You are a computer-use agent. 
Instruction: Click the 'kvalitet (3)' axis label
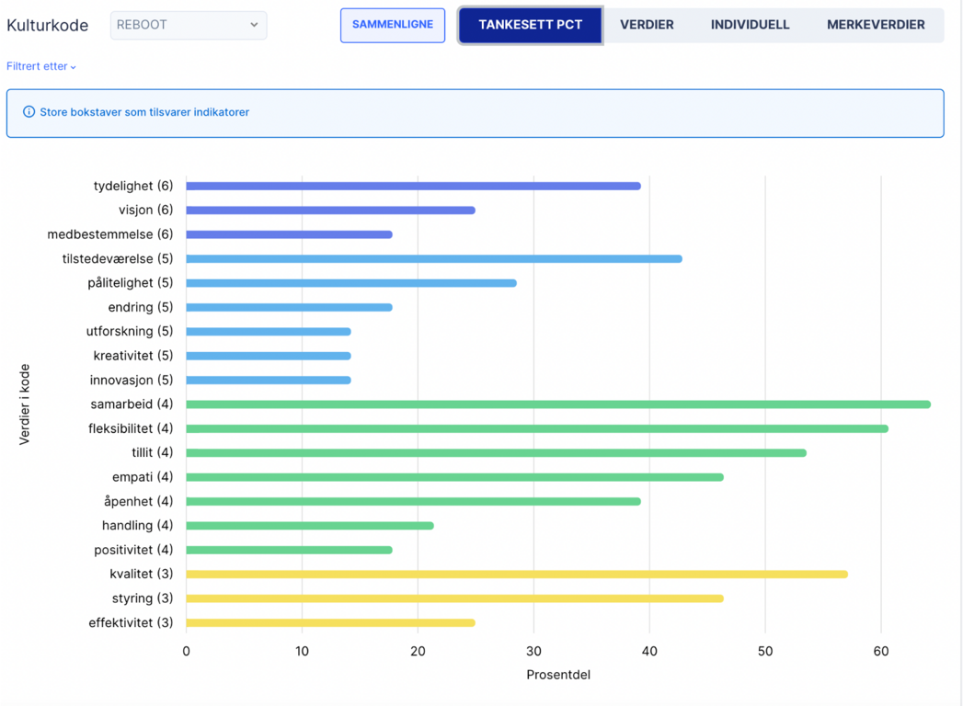(142, 574)
